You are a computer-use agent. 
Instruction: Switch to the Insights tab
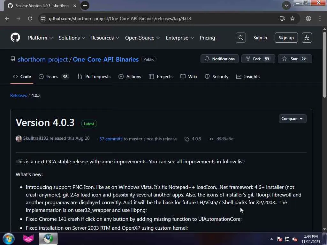point(248,77)
